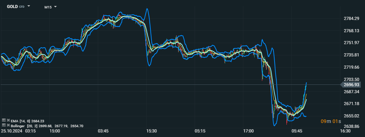Click the M15 timeframe label
365x137 pixels.
click(x=48, y=7)
